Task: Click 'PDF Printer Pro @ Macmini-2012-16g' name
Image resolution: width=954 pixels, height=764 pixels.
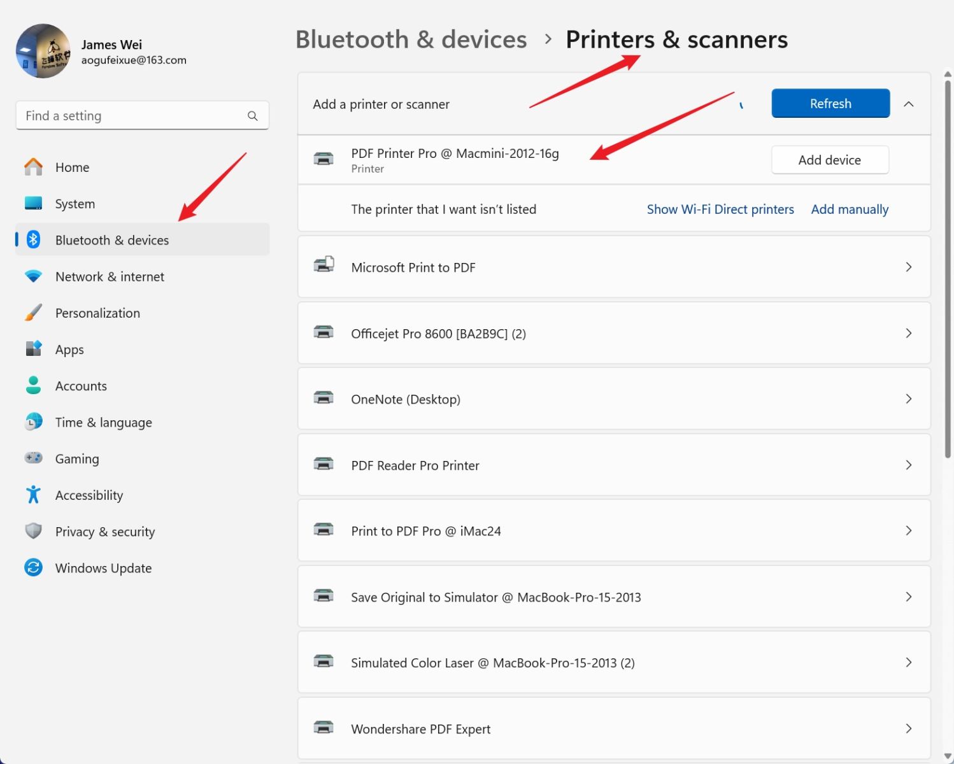Action: (x=455, y=153)
